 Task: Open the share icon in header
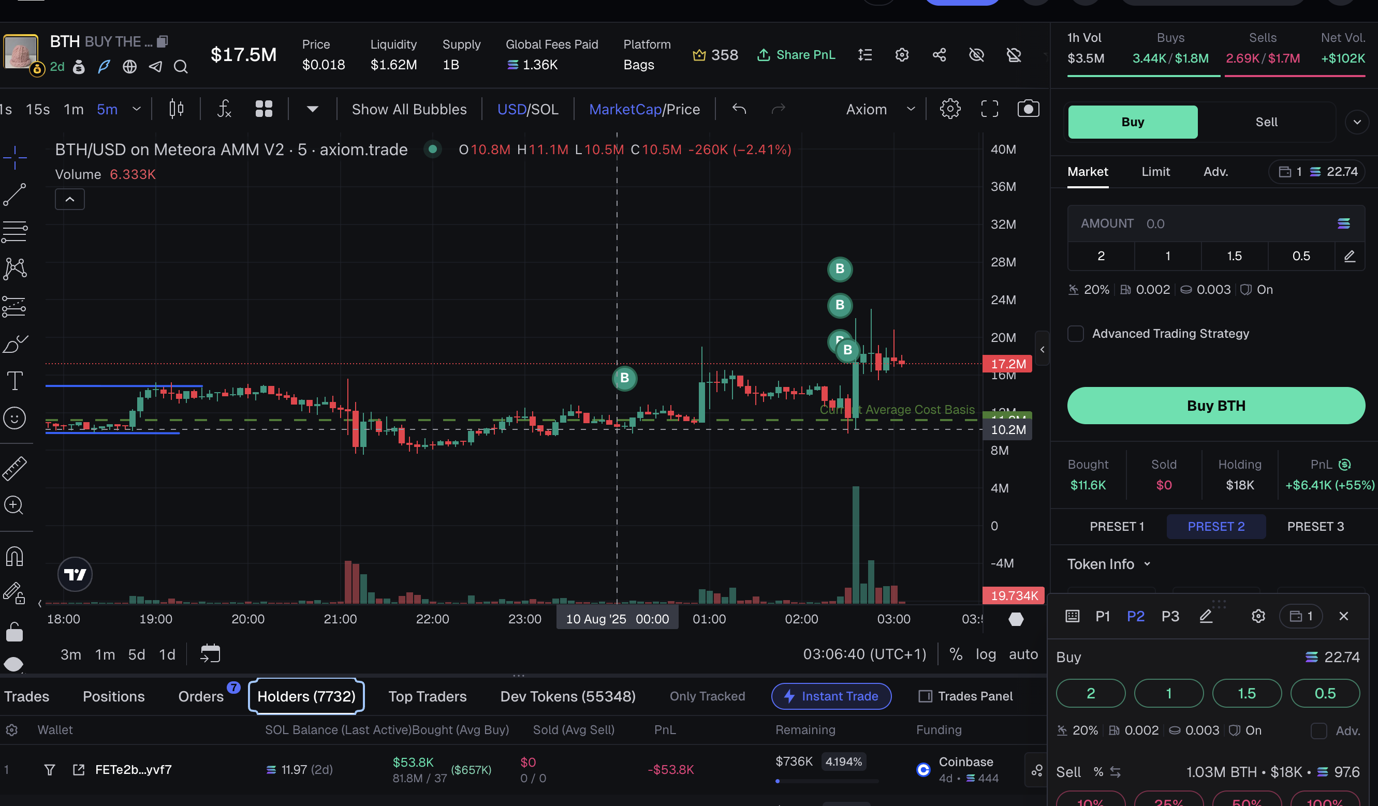click(x=940, y=55)
